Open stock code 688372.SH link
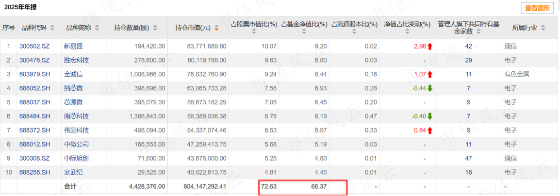 point(33,131)
